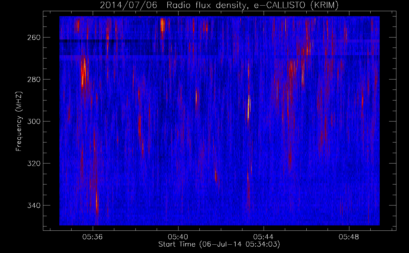Click the 05:40 time tick label

click(178, 237)
